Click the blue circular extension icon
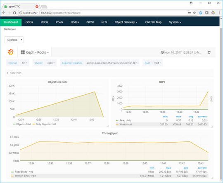 click(x=201, y=13)
